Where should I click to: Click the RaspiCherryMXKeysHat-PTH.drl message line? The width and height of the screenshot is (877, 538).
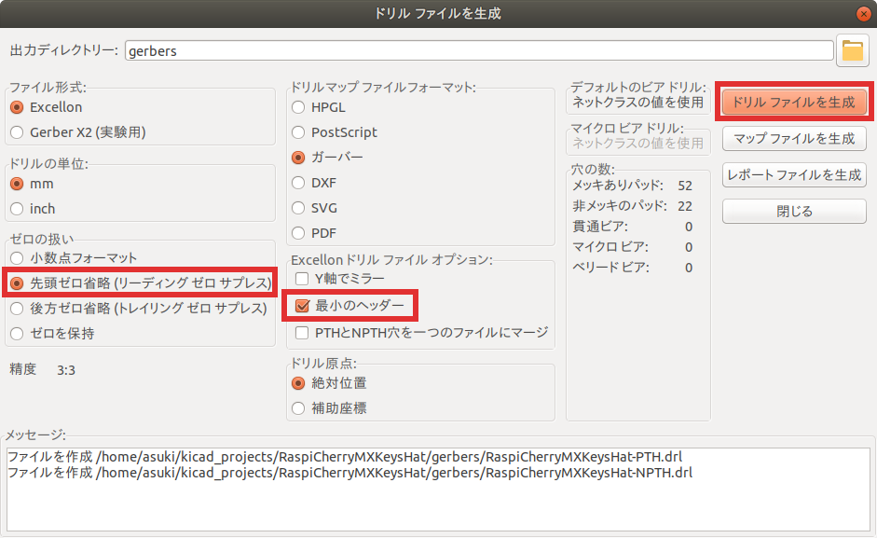345,457
